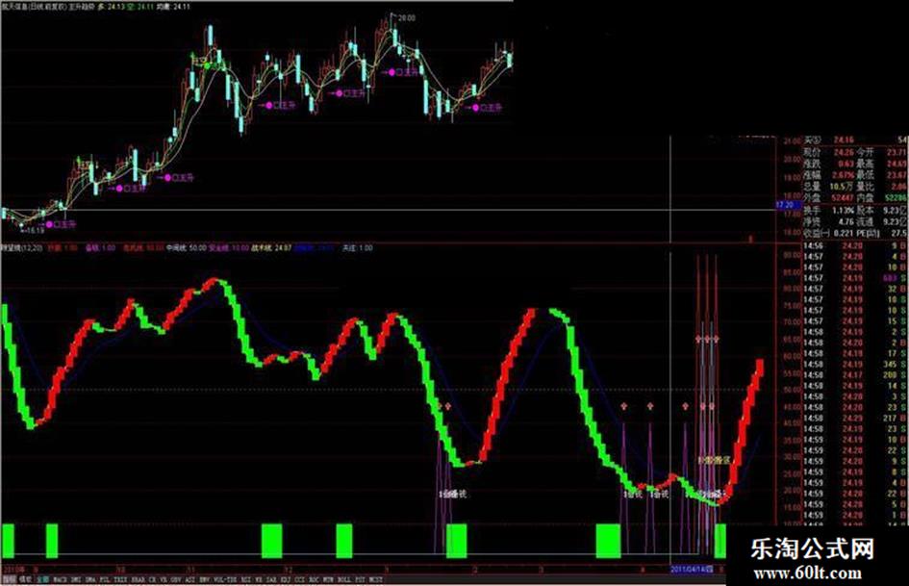This screenshot has width=909, height=586.
Task: Select the FSL indicator tab
Action: click(x=104, y=579)
